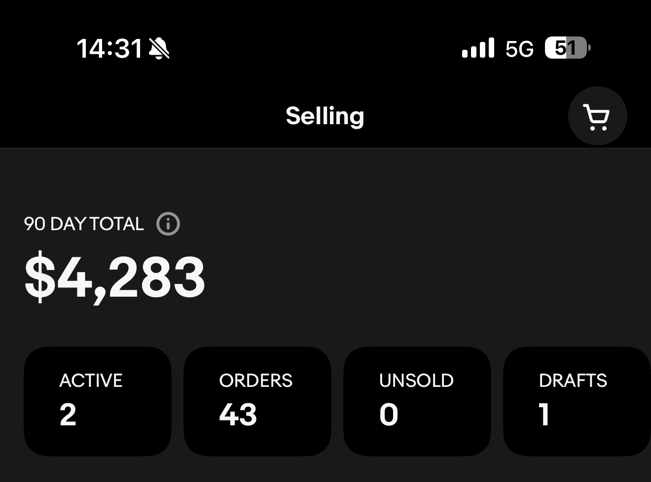
Task: Tap the Drafts count of 1
Action: [x=544, y=414]
